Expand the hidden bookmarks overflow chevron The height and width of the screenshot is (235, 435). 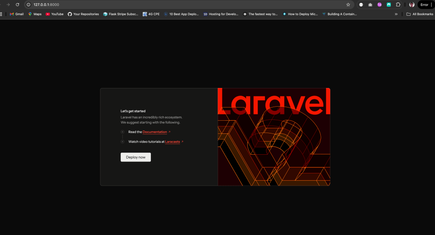(396, 14)
